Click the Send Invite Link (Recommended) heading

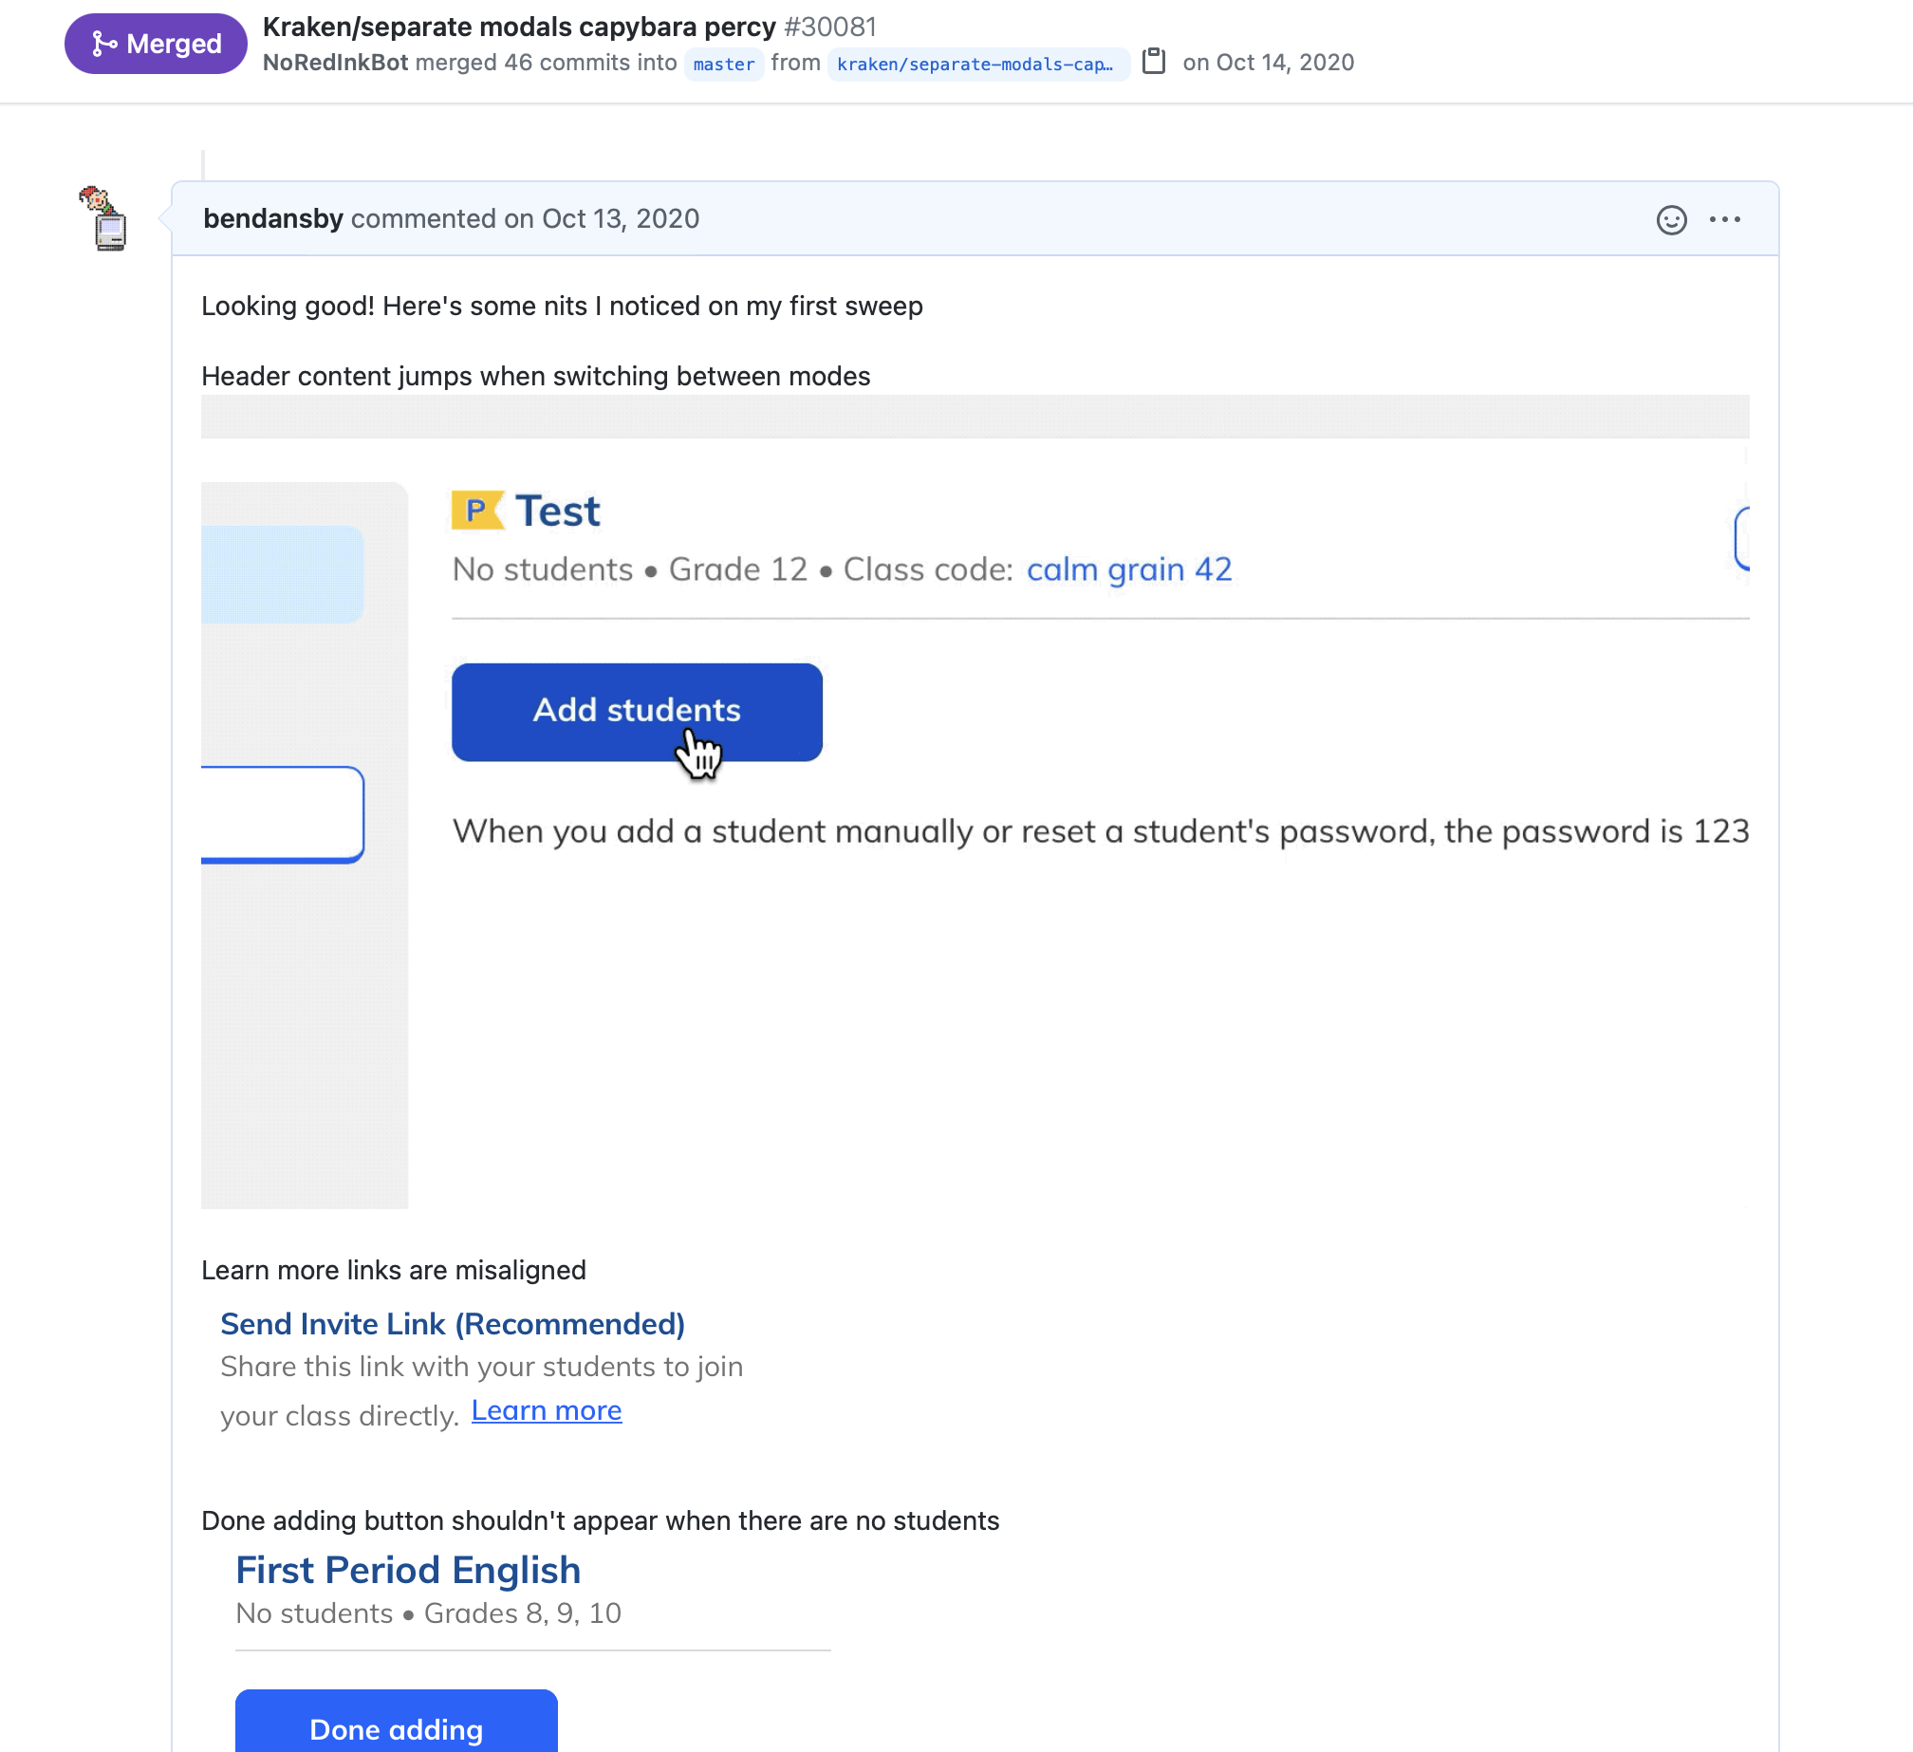[453, 1324]
